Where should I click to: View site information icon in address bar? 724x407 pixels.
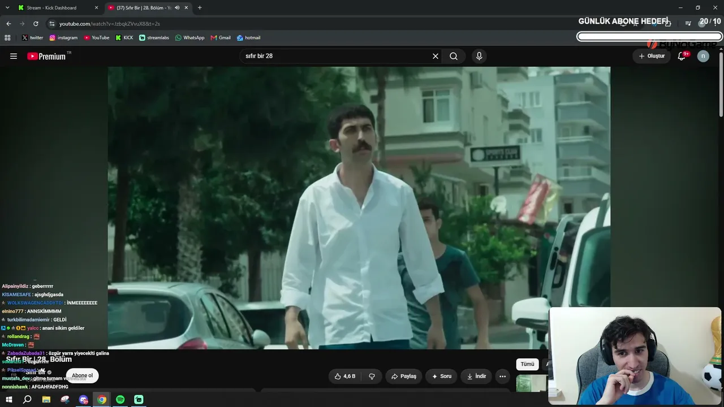(x=52, y=24)
